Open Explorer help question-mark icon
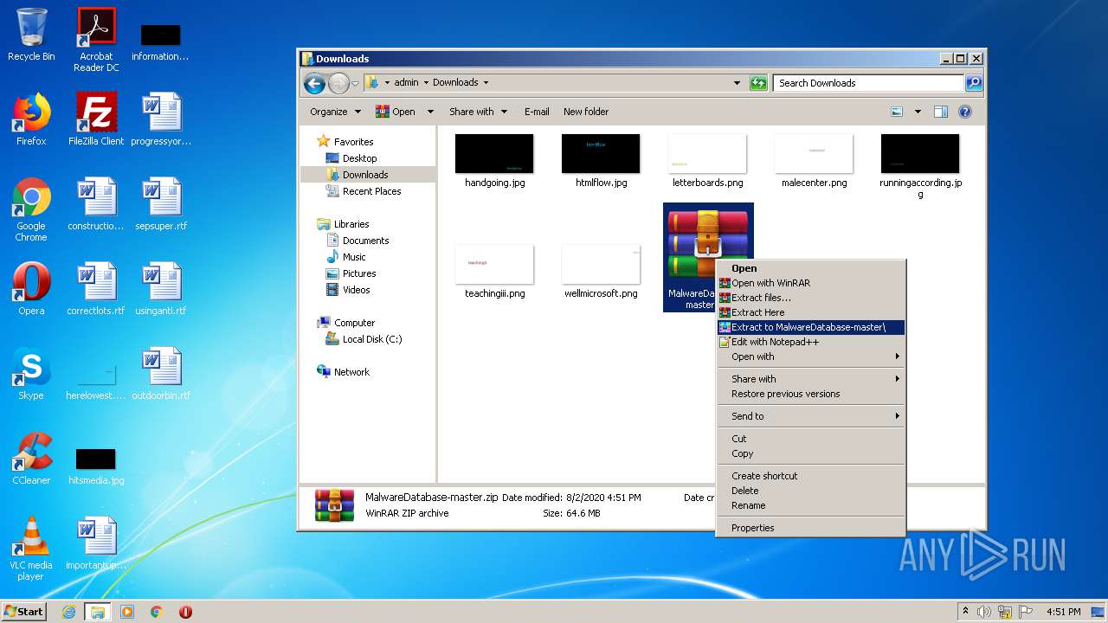This screenshot has height=623, width=1108. (x=965, y=112)
